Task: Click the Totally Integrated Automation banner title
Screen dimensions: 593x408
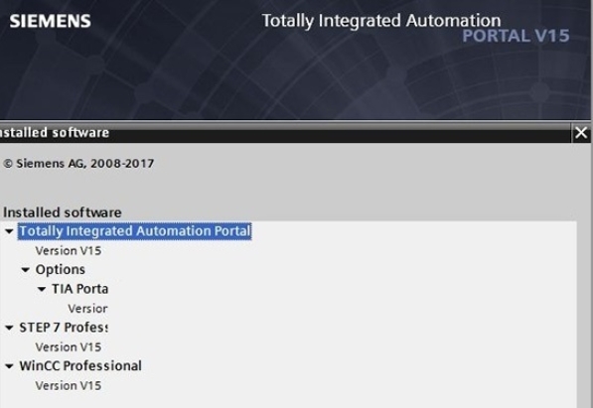Action: 381,21
